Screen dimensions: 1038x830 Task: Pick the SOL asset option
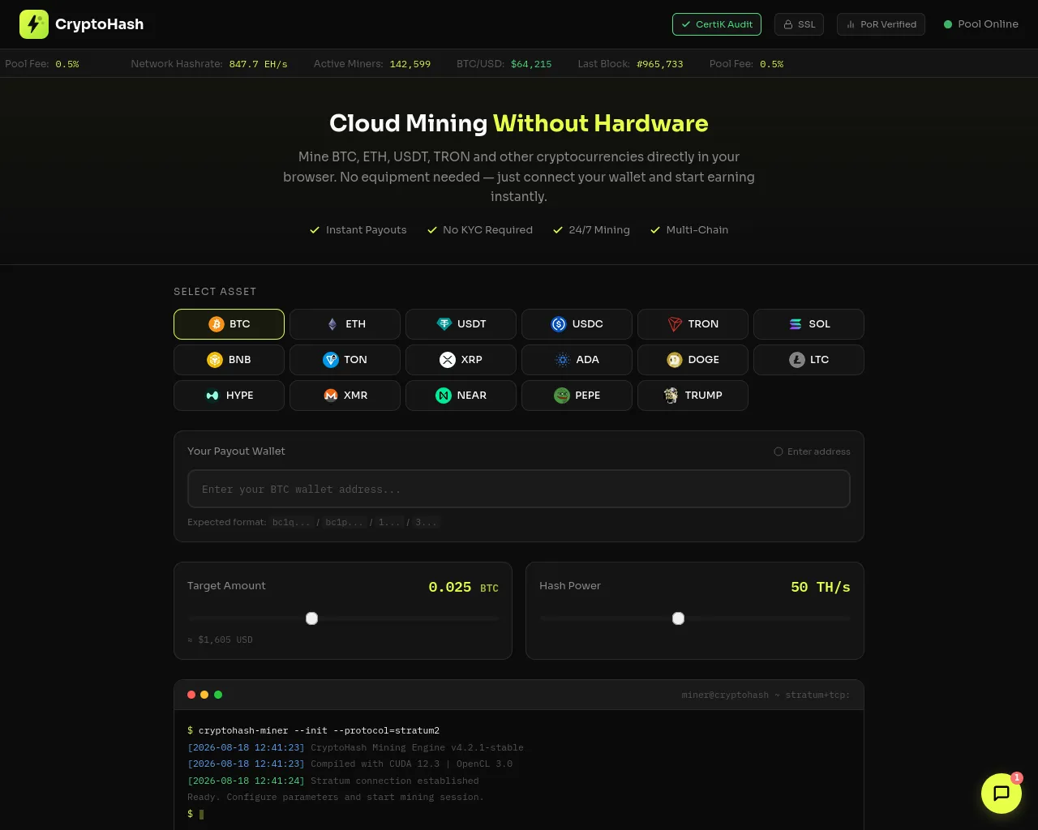(809, 324)
